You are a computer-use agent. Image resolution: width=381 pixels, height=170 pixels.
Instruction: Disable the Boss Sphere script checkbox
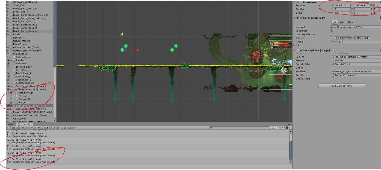301,50
